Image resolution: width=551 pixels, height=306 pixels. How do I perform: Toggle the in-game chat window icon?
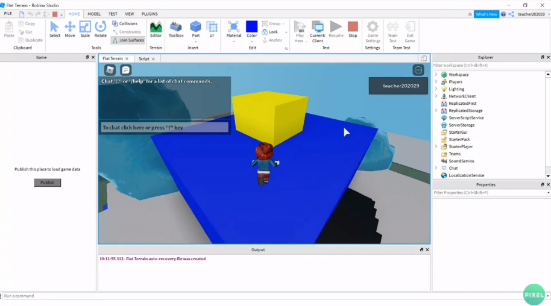[125, 70]
